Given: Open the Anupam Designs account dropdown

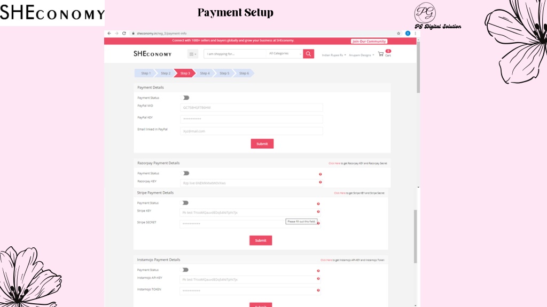Looking at the screenshot, I should 362,55.
